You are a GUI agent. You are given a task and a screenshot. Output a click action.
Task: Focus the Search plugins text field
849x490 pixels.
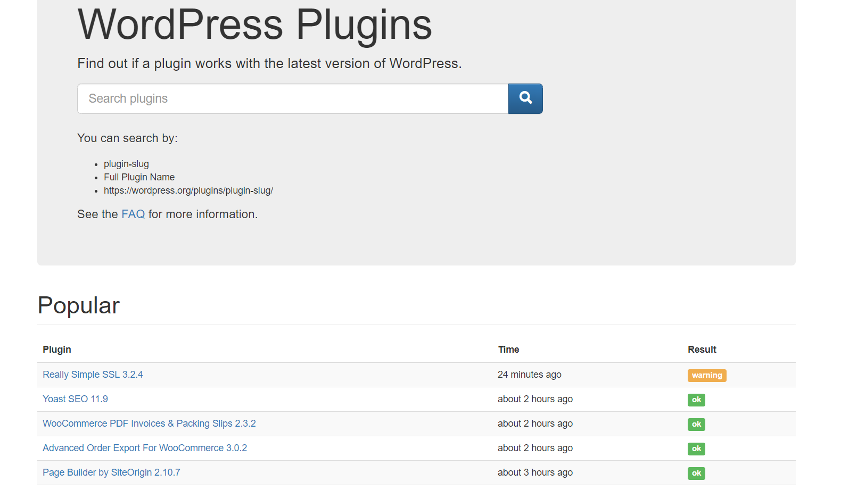[x=292, y=98]
